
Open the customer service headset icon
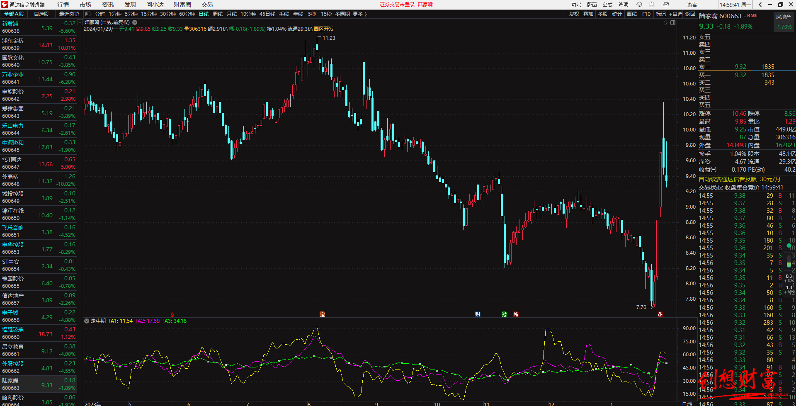(639, 5)
